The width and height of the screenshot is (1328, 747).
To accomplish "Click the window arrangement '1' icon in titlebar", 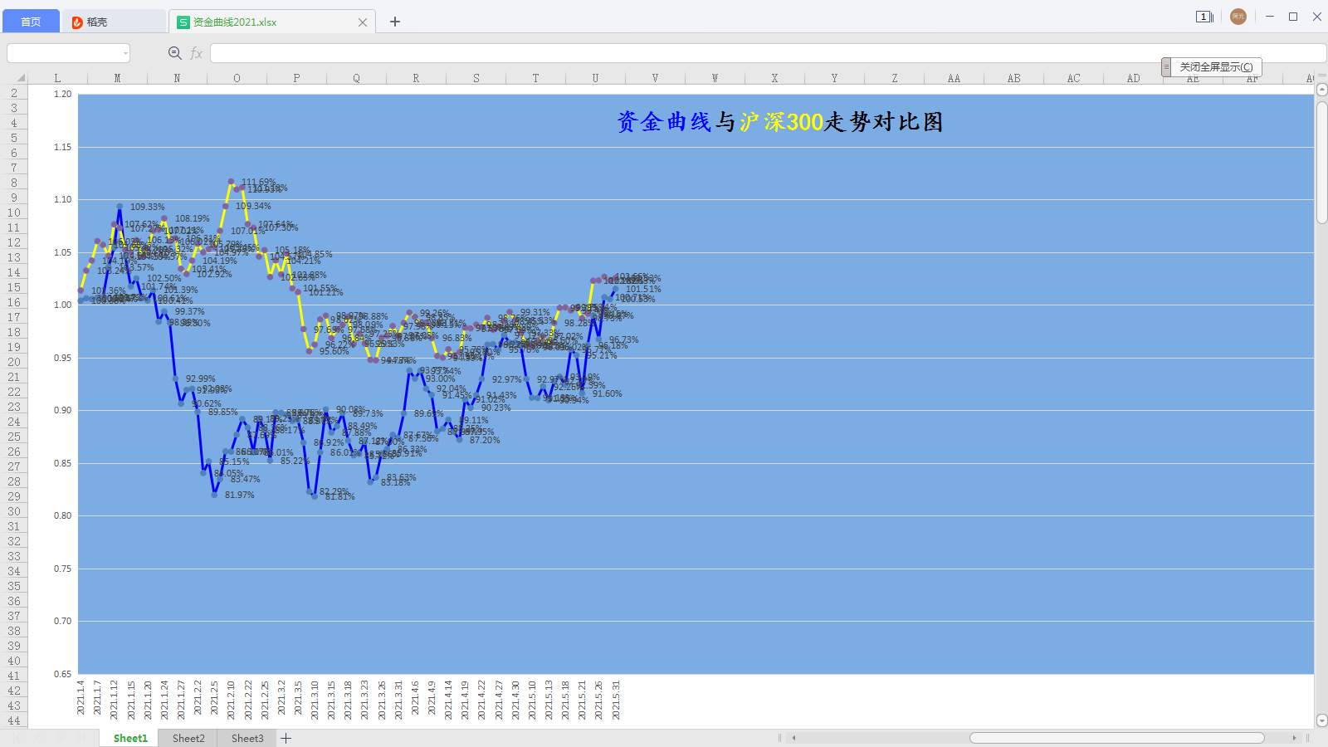I will 1204,17.
